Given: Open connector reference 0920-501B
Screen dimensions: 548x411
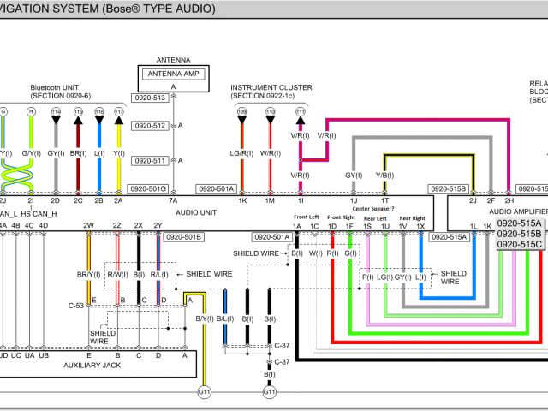Looking at the screenshot, I should [182, 237].
